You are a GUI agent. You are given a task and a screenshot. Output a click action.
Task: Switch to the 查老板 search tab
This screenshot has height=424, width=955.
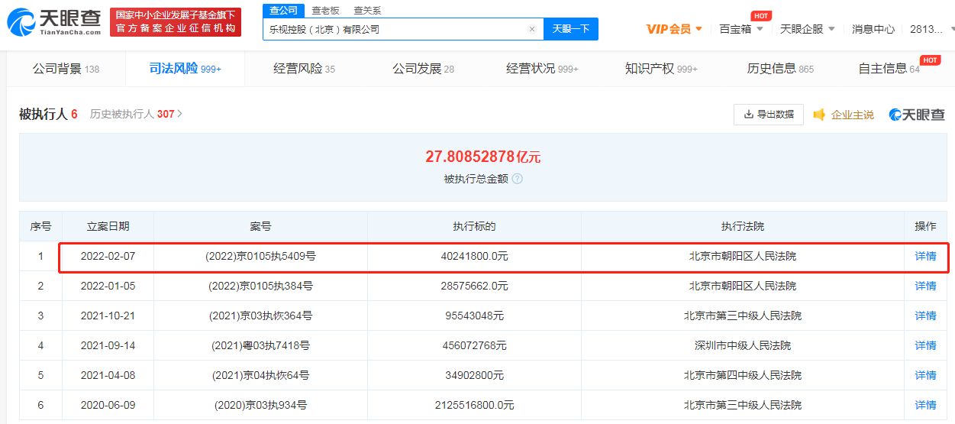(325, 11)
